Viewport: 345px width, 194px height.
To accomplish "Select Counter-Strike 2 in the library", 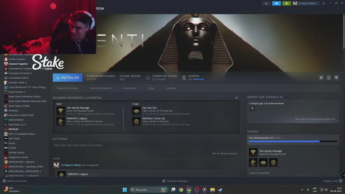I will tap(18, 82).
